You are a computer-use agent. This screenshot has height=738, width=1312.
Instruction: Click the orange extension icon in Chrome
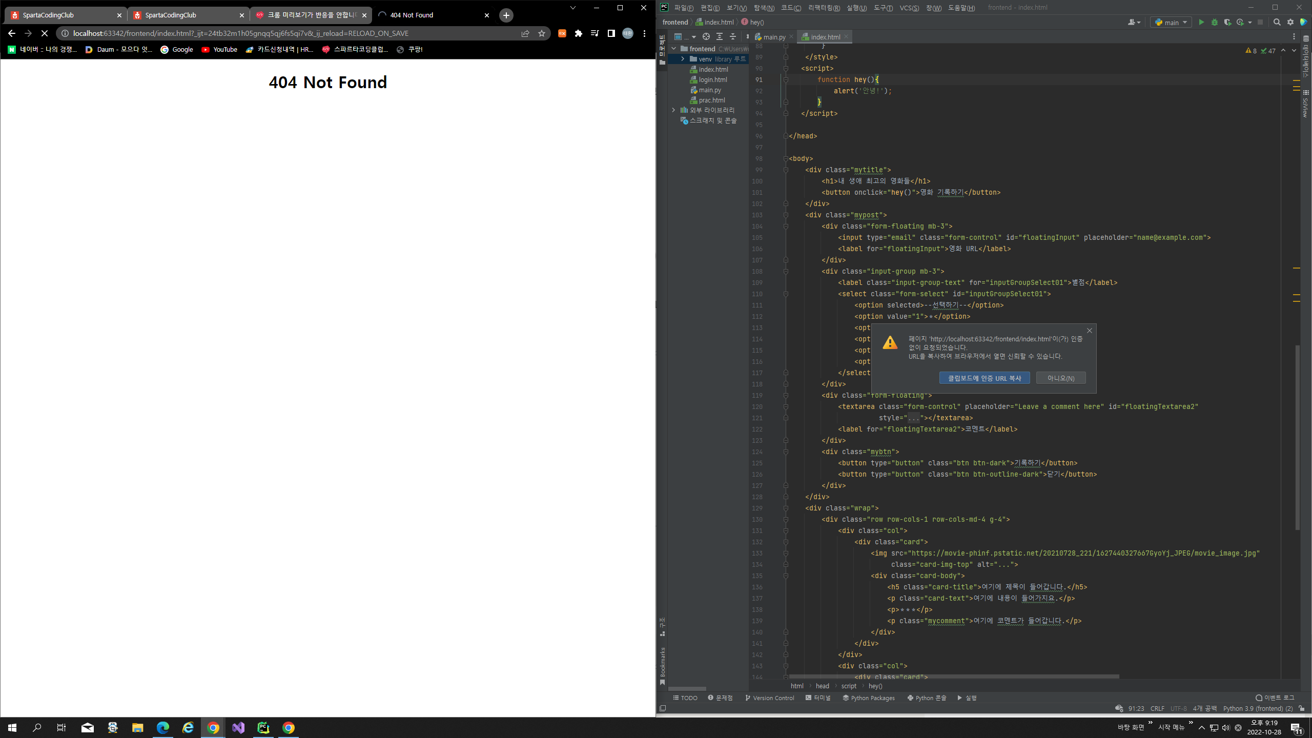[x=562, y=33]
